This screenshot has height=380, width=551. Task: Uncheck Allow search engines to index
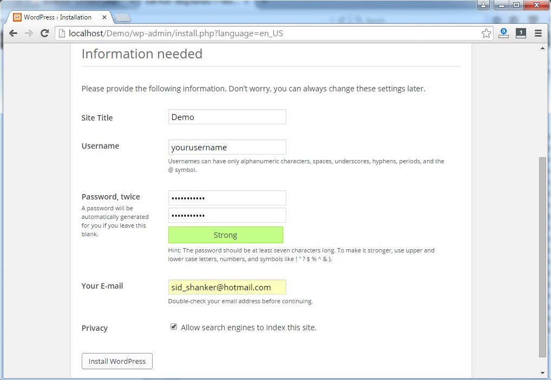(x=174, y=326)
